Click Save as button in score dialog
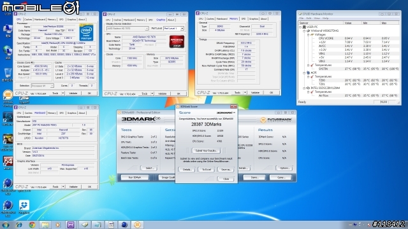The image size is (408, 229). [226, 170]
